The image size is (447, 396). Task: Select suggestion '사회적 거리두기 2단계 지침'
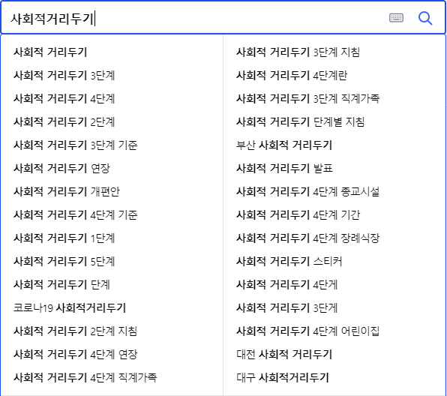click(76, 331)
